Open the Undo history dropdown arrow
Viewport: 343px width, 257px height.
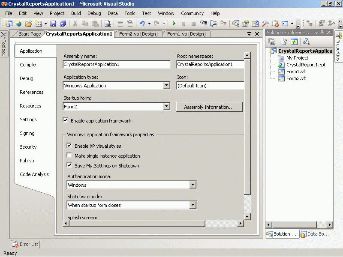click(149, 24)
